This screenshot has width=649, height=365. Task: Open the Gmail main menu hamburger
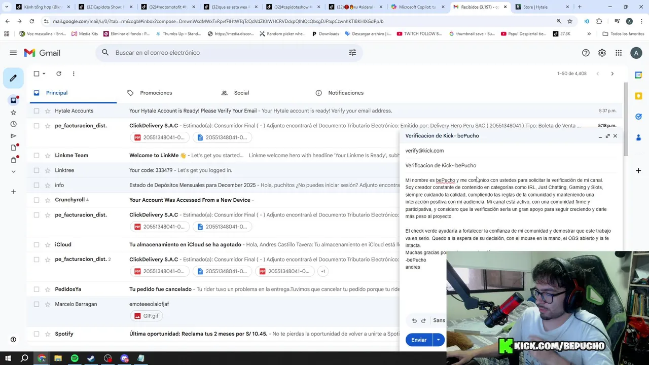point(13,53)
